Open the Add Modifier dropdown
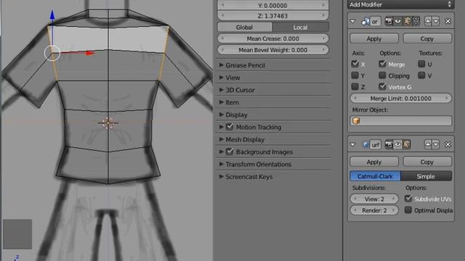Viewport: 465px width, 261px height. pos(400,4)
